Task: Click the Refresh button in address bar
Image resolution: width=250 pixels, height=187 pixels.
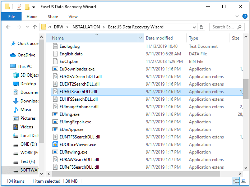Action: click(202, 27)
